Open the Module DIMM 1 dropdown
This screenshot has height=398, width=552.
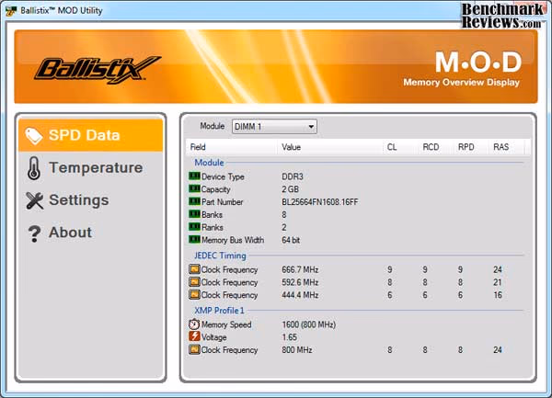pyautogui.click(x=274, y=127)
